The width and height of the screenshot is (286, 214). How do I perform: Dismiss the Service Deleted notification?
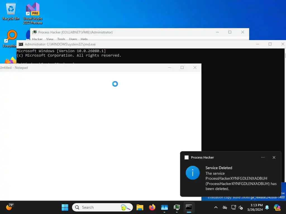[x=274, y=157]
